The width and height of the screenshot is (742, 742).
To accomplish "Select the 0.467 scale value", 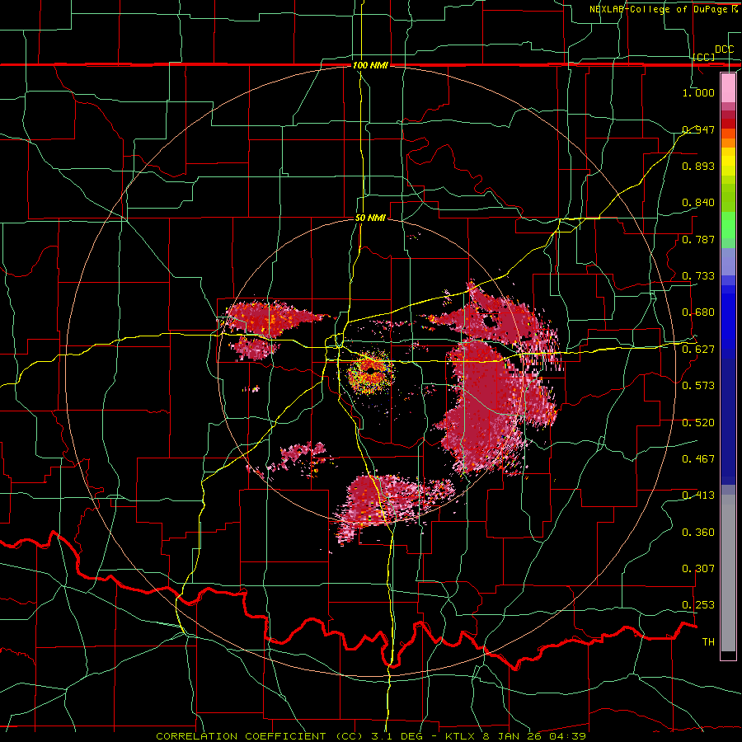I will (x=698, y=459).
